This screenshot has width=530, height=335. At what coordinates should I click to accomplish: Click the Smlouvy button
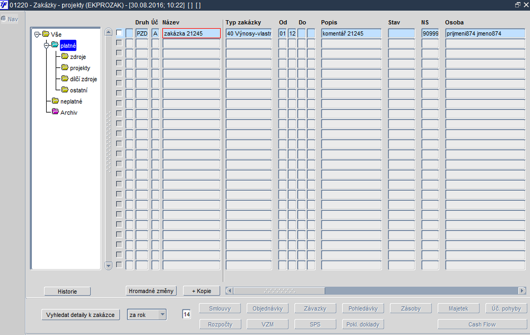220,308
